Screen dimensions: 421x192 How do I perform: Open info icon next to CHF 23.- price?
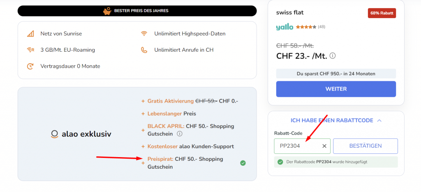pyautogui.click(x=333, y=55)
